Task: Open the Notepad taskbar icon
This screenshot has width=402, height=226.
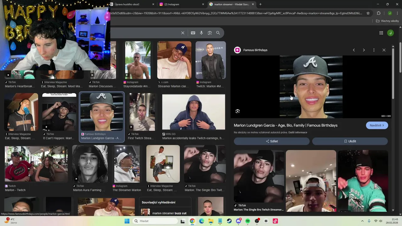Action: point(220,221)
